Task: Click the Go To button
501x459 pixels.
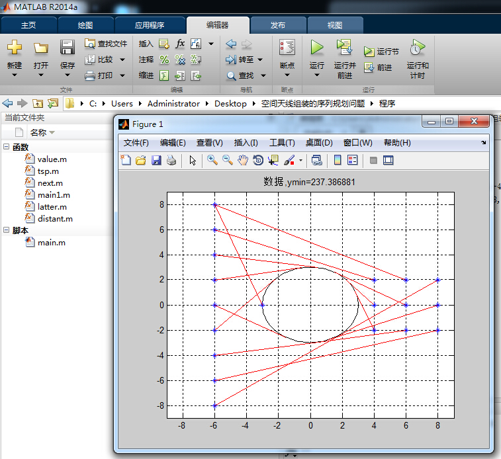Action: [240, 60]
